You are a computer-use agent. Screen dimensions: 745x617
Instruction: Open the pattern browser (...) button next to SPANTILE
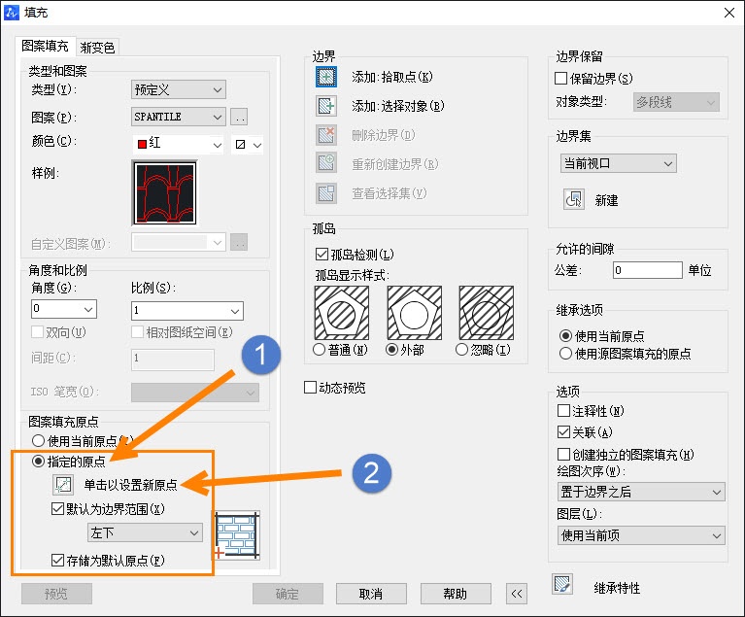click(x=239, y=117)
